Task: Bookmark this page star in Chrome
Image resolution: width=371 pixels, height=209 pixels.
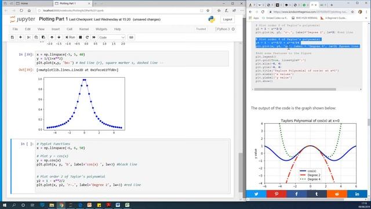Action: pos(352,12)
